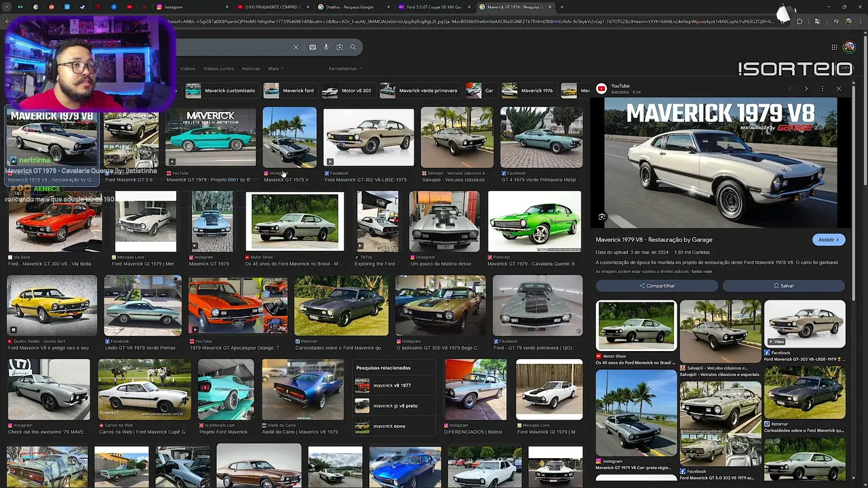Open three-dot more options in preview panel

tap(822, 89)
